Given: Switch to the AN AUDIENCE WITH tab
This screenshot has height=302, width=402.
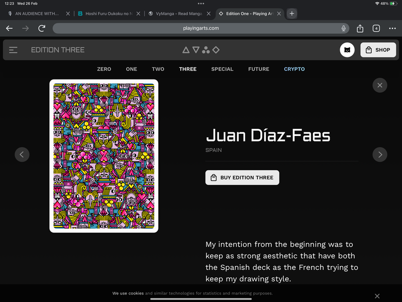Looking at the screenshot, I should click(x=37, y=14).
